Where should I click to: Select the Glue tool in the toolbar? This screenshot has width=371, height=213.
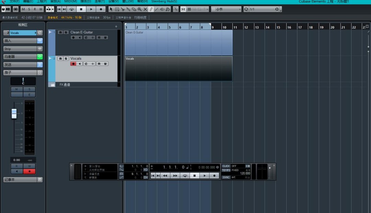pyautogui.click(x=128, y=9)
